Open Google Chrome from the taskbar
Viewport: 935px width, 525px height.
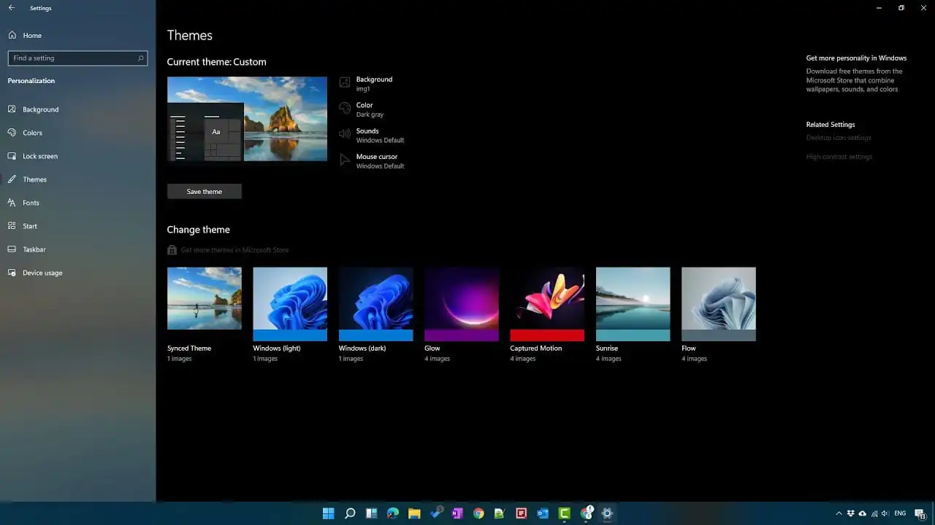[x=478, y=513]
